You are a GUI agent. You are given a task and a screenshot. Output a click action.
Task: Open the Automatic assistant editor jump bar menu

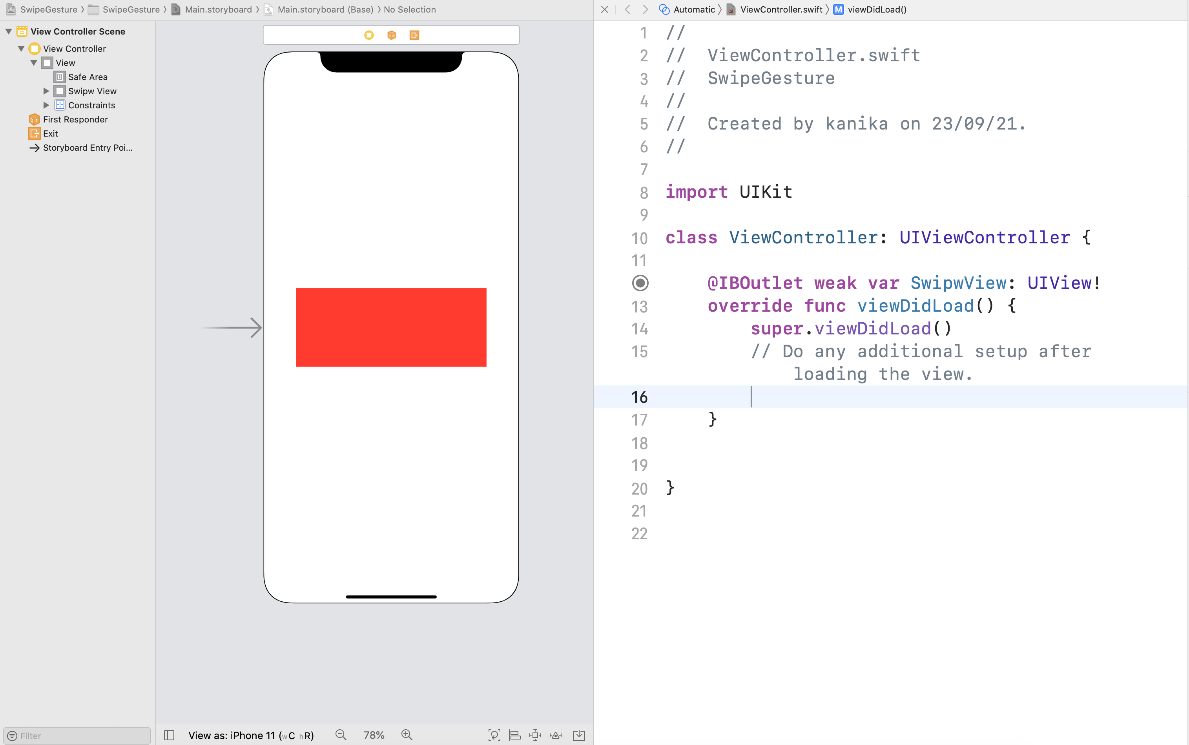(x=693, y=9)
